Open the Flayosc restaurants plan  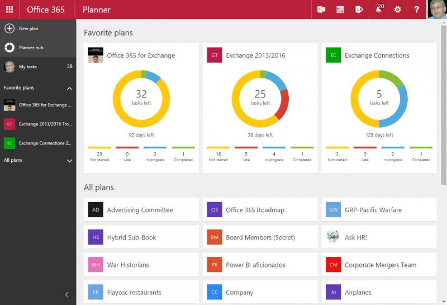[141, 292]
